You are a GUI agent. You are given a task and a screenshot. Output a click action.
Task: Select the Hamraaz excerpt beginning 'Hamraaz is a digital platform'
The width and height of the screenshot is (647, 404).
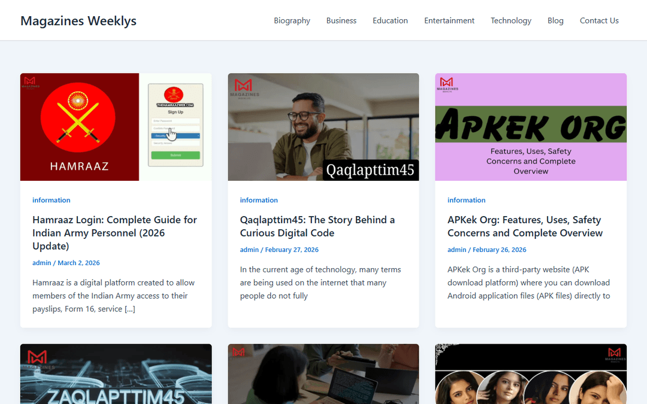[x=113, y=296]
